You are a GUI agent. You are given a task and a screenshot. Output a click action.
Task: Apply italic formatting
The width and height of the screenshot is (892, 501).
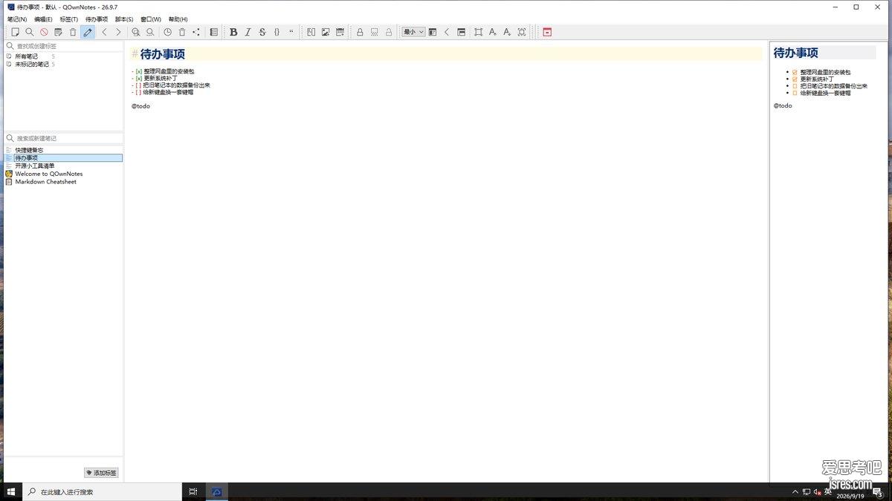[248, 32]
